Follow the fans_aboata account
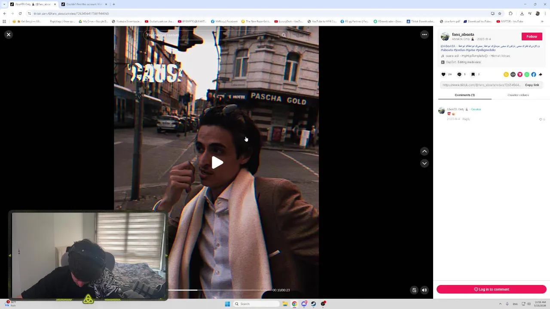 pyautogui.click(x=532, y=36)
